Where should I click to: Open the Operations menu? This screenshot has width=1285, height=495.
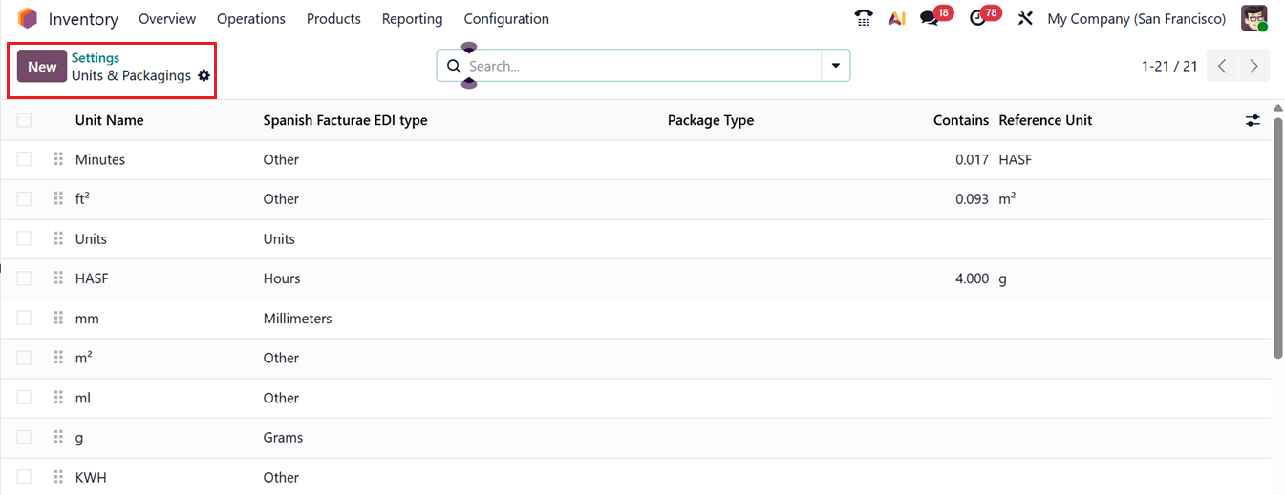pos(251,19)
